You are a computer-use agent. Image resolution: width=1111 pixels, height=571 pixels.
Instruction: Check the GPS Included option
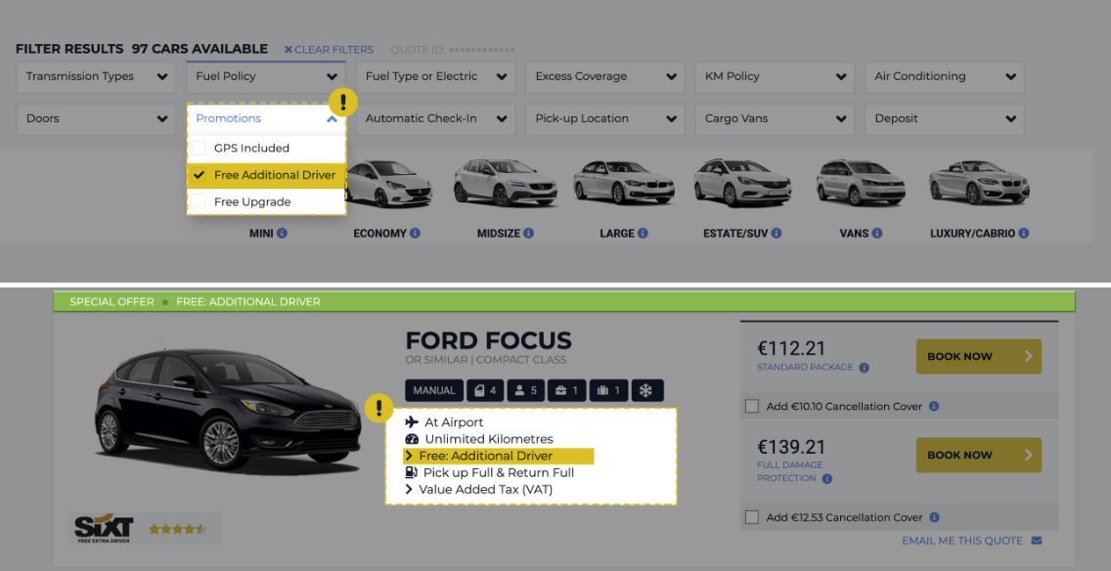coord(199,149)
